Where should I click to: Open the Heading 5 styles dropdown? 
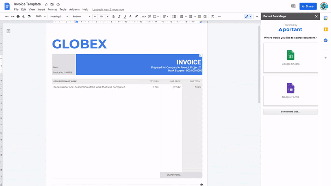click(x=59, y=17)
